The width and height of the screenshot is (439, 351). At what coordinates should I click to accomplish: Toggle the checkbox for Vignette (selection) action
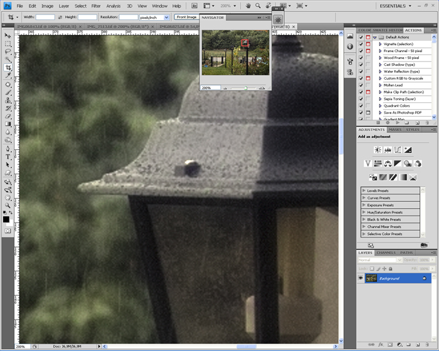tap(361, 45)
